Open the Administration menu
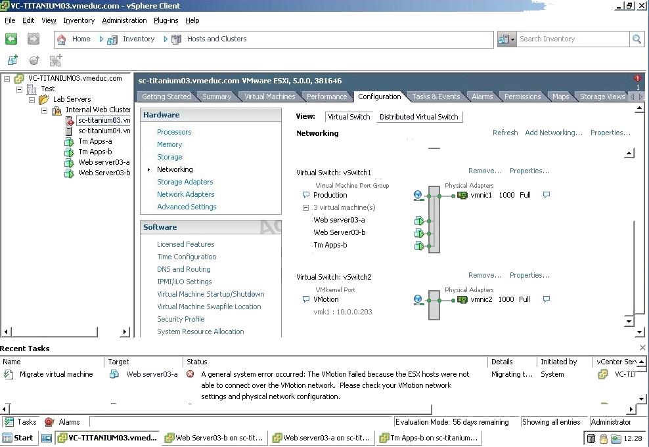 (x=124, y=20)
